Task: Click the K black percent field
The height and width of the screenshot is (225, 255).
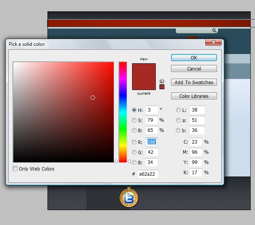Action: pos(196,173)
